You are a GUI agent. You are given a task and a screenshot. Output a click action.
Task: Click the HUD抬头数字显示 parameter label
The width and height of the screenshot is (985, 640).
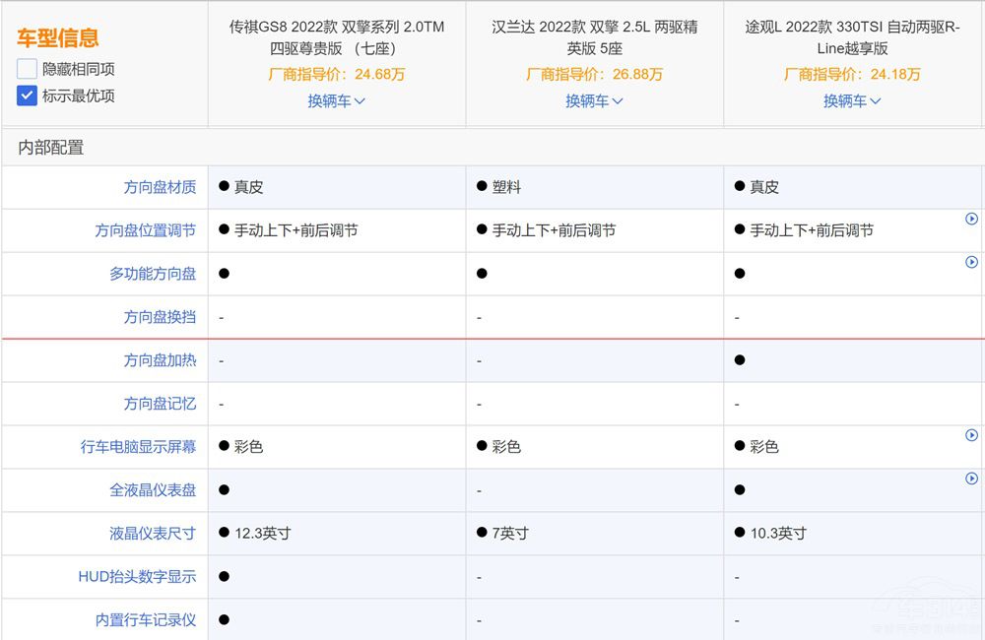[137, 577]
